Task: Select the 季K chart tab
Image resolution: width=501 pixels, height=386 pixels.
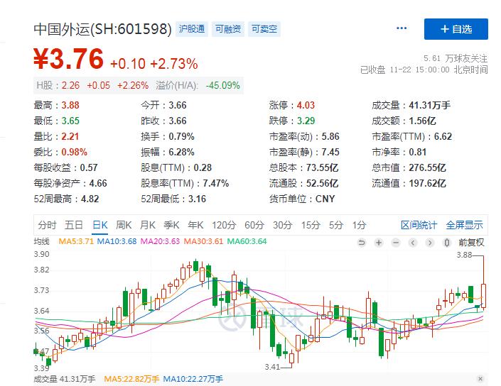Action: [171, 225]
